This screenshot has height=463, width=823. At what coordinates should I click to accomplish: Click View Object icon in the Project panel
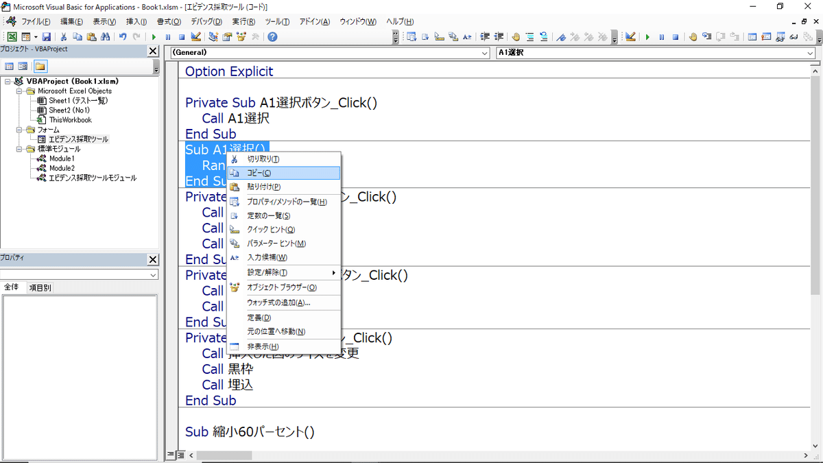23,67
